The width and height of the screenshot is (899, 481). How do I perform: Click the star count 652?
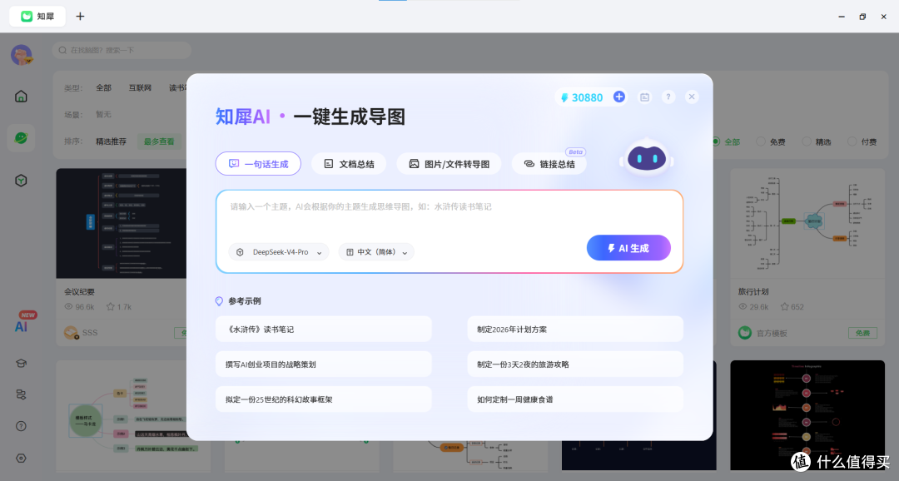(792, 307)
